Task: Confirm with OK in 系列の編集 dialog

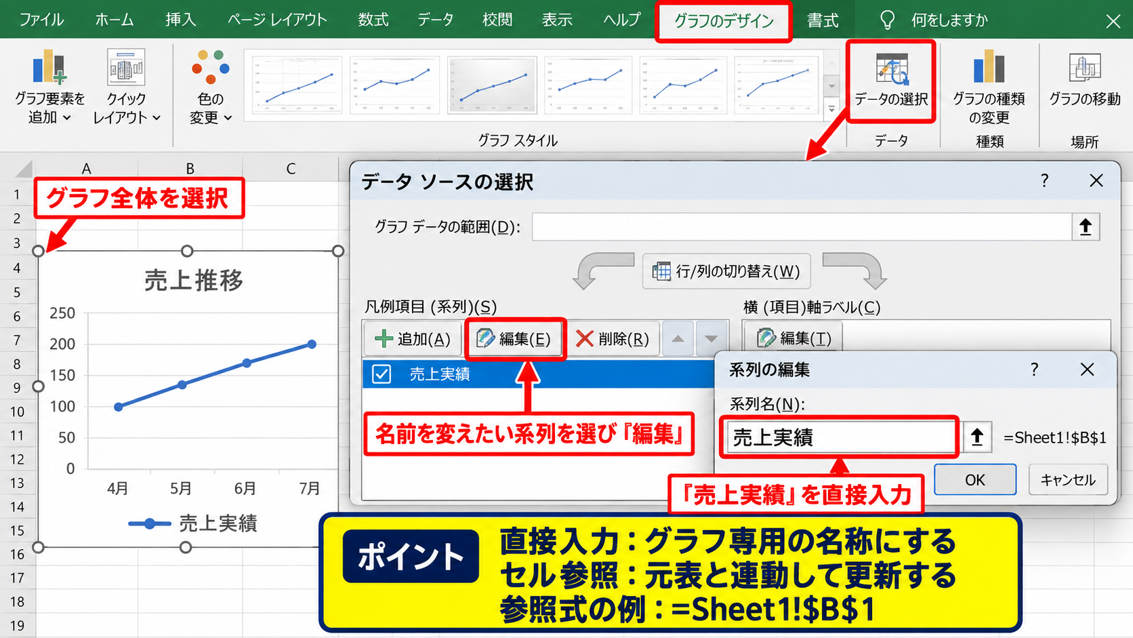Action: (975, 480)
